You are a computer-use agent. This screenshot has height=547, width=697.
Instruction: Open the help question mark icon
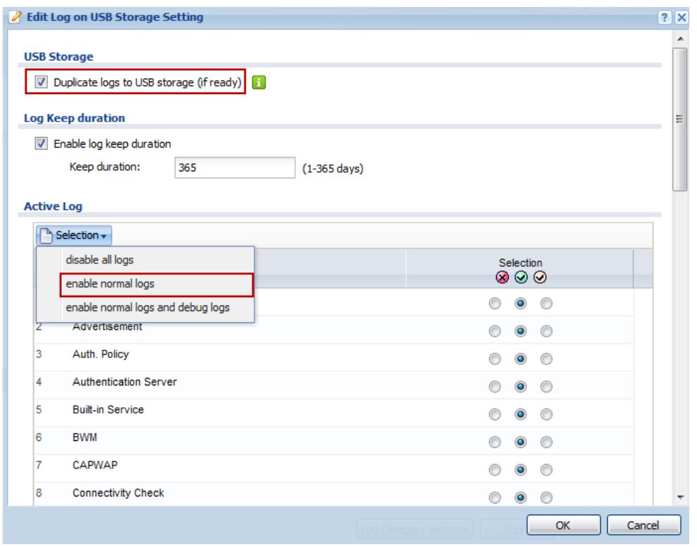664,17
